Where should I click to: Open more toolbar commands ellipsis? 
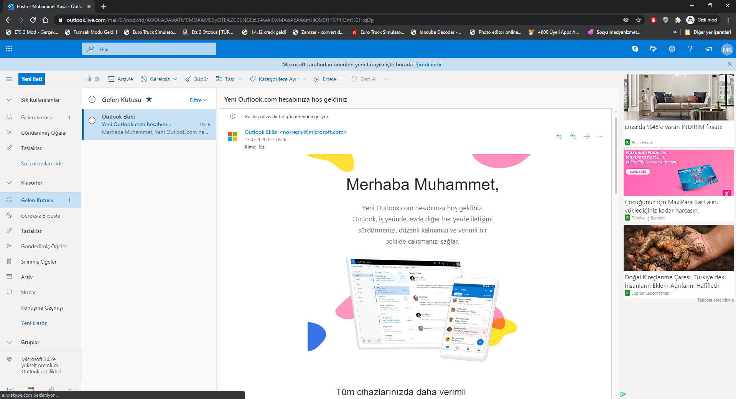tap(389, 79)
